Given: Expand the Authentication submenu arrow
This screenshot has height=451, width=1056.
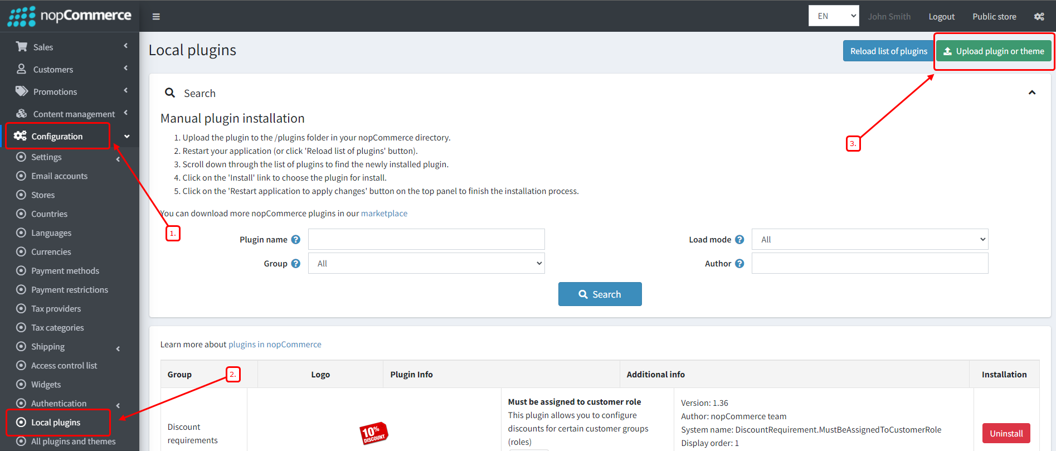Looking at the screenshot, I should click(118, 406).
